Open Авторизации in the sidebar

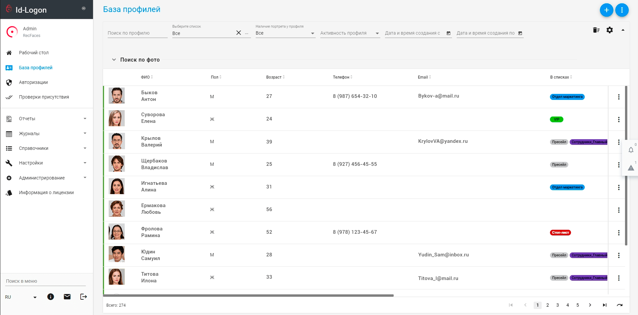[x=33, y=82]
